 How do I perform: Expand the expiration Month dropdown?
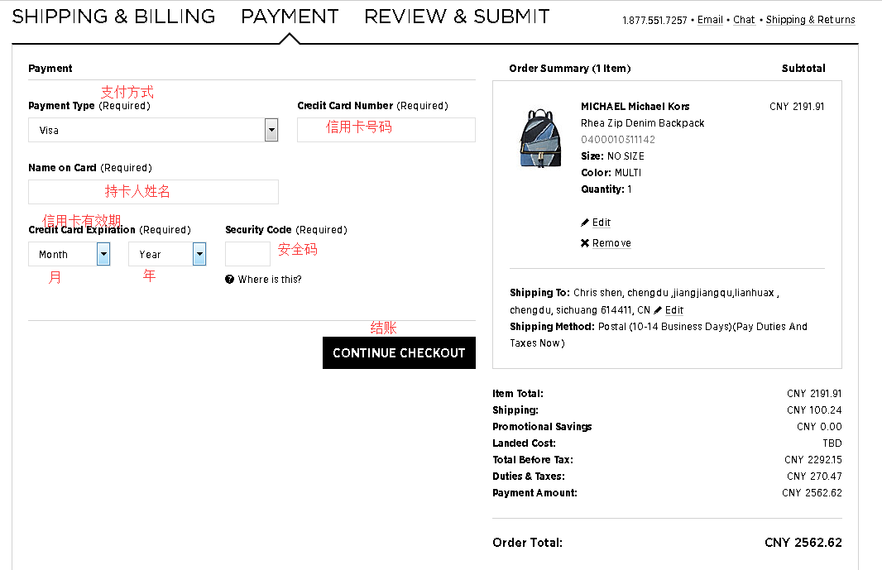pos(103,254)
